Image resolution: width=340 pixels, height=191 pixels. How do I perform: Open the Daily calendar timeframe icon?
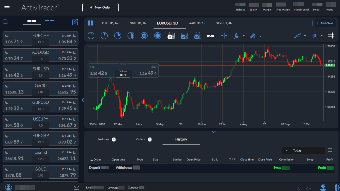coord(171,35)
